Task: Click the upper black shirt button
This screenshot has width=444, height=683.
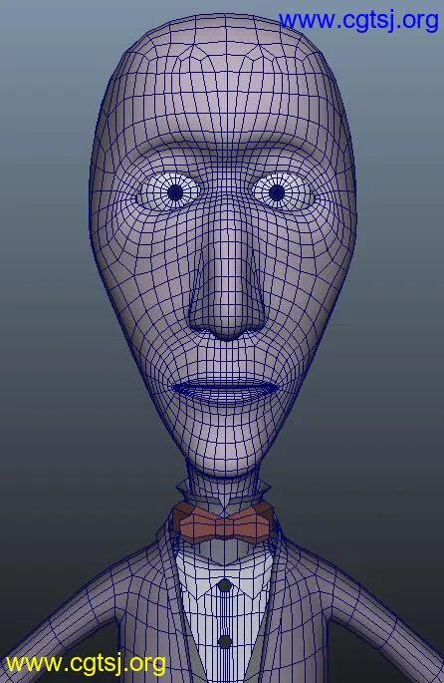Action: click(224, 585)
